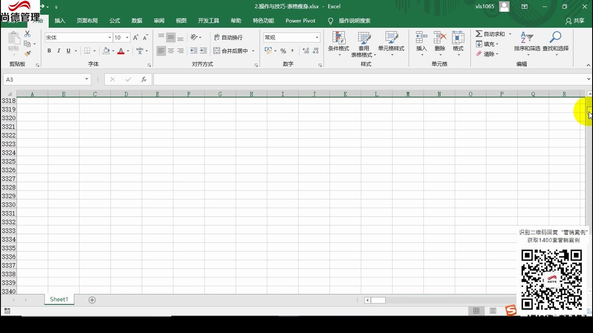Apply fill color bucket
Viewport: 593px width, 333px height.
point(106,51)
